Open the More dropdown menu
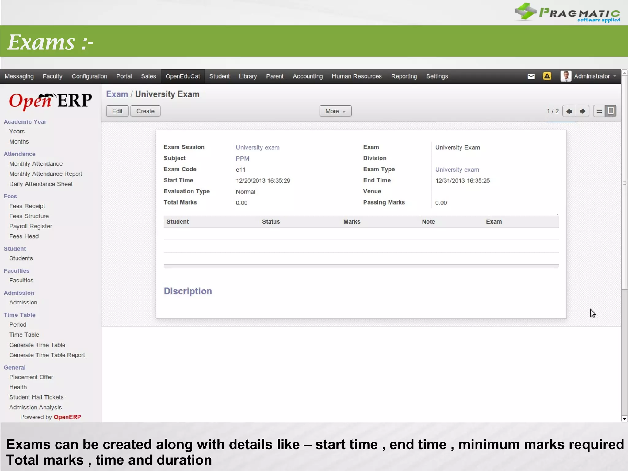Viewport: 628px width, 471px height. tap(335, 111)
